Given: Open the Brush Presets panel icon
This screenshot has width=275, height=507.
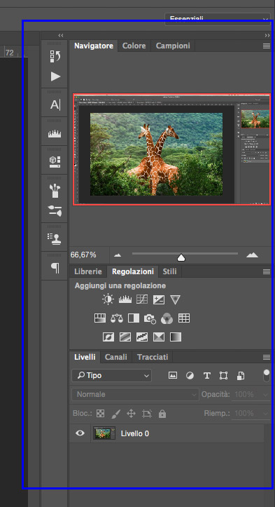Looking at the screenshot, I should pos(55,191).
